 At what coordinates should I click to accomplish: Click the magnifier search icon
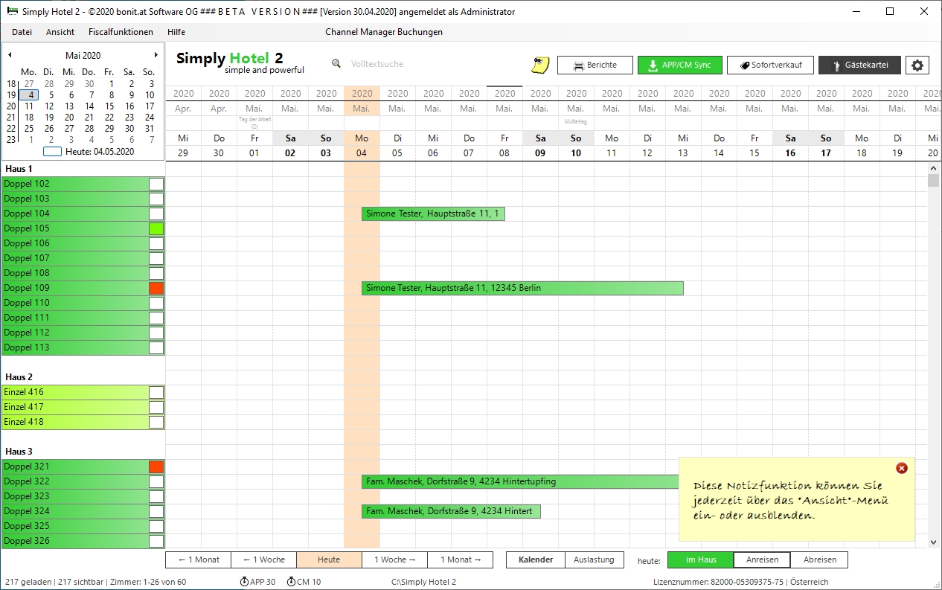pos(336,64)
